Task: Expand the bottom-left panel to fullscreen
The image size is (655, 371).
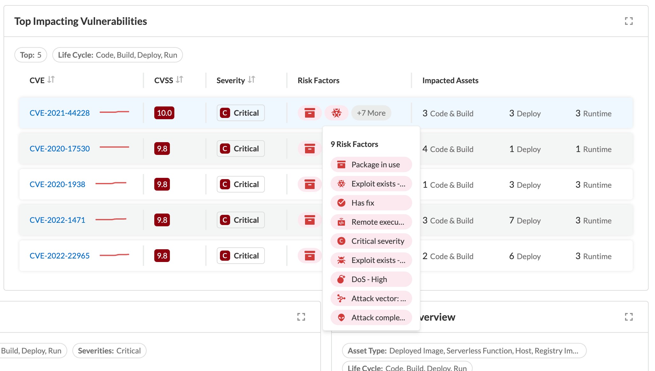Action: (301, 317)
